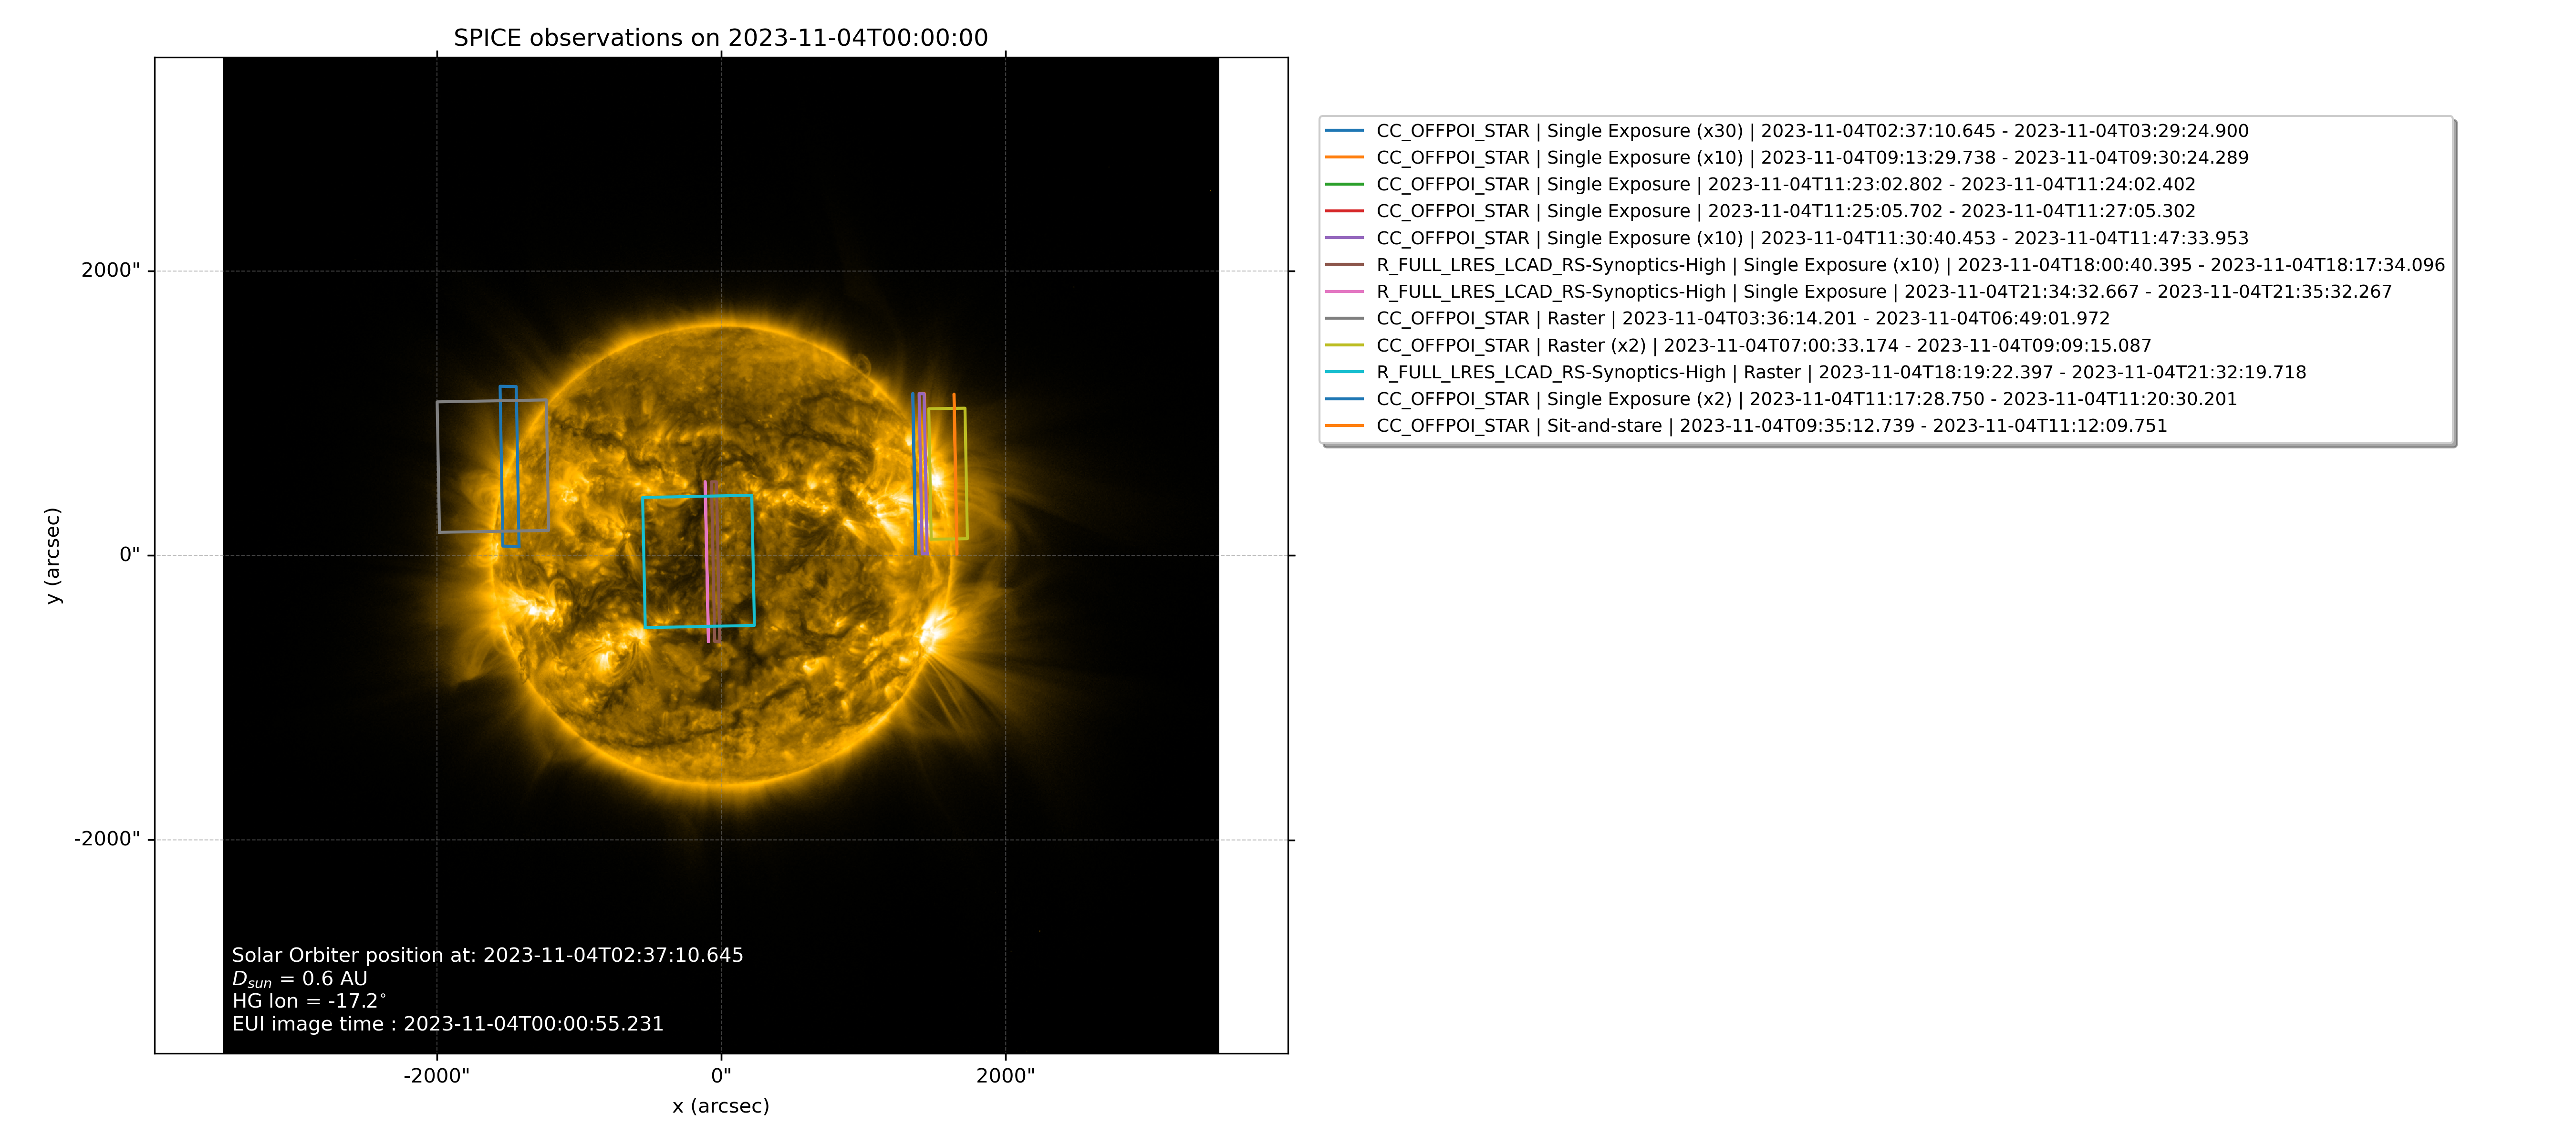Screen dimensions: 2576x1145
Task: Click the Single Exposure (x2) 11:17:28 legend entry
Action: pyautogui.click(x=1806, y=399)
